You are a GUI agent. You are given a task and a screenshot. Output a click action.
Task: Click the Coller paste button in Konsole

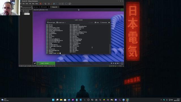pos(97,23)
